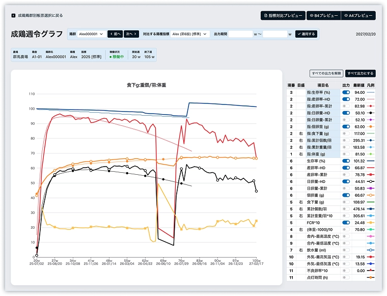Click the FCR*10 legend line marker
Viewport: 387px width, 296px height.
coord(370,223)
